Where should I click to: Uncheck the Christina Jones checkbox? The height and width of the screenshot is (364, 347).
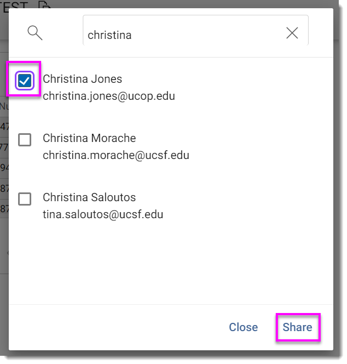(25, 81)
